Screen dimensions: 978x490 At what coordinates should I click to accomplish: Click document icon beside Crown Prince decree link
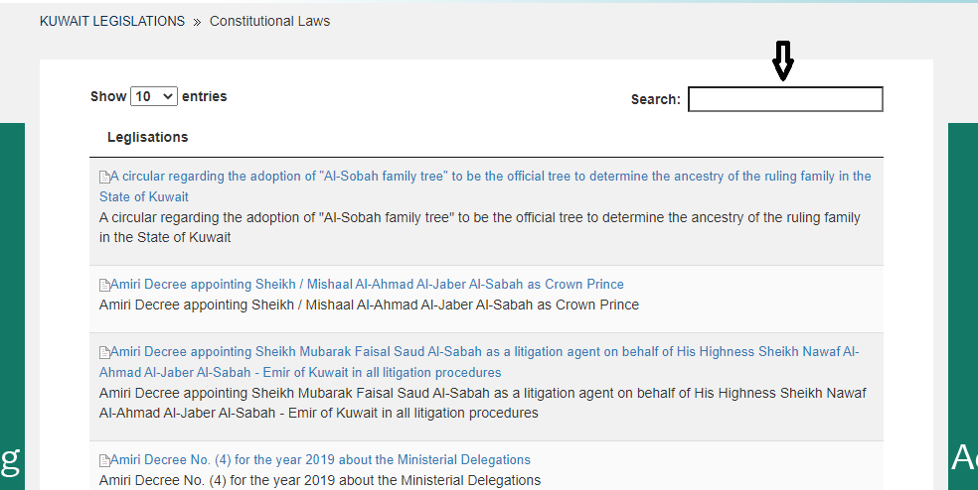click(x=104, y=286)
